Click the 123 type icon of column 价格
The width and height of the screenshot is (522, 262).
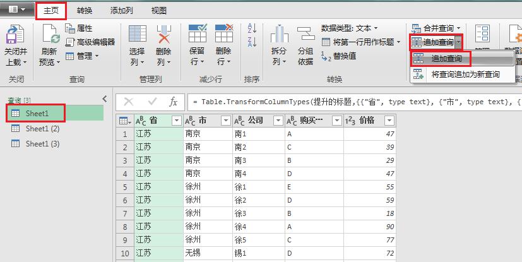[350, 121]
